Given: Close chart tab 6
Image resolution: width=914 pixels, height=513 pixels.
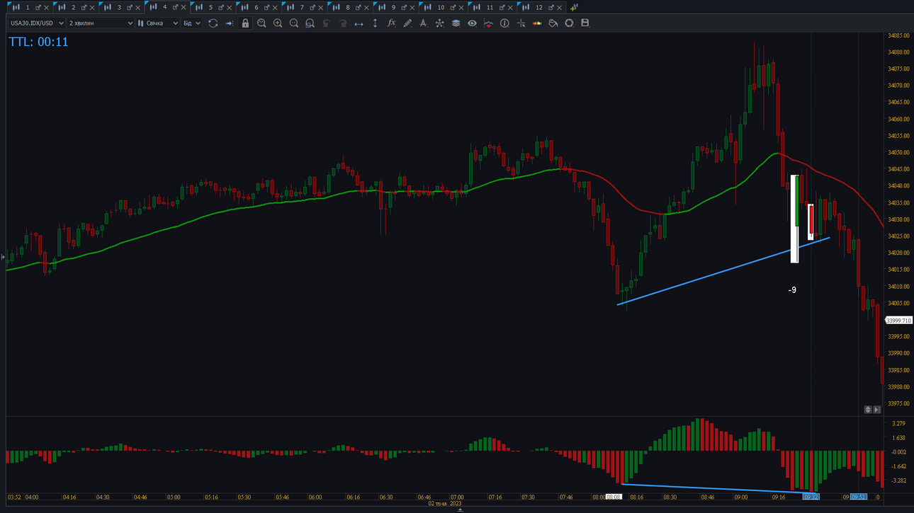Looking at the screenshot, I should [276, 7].
